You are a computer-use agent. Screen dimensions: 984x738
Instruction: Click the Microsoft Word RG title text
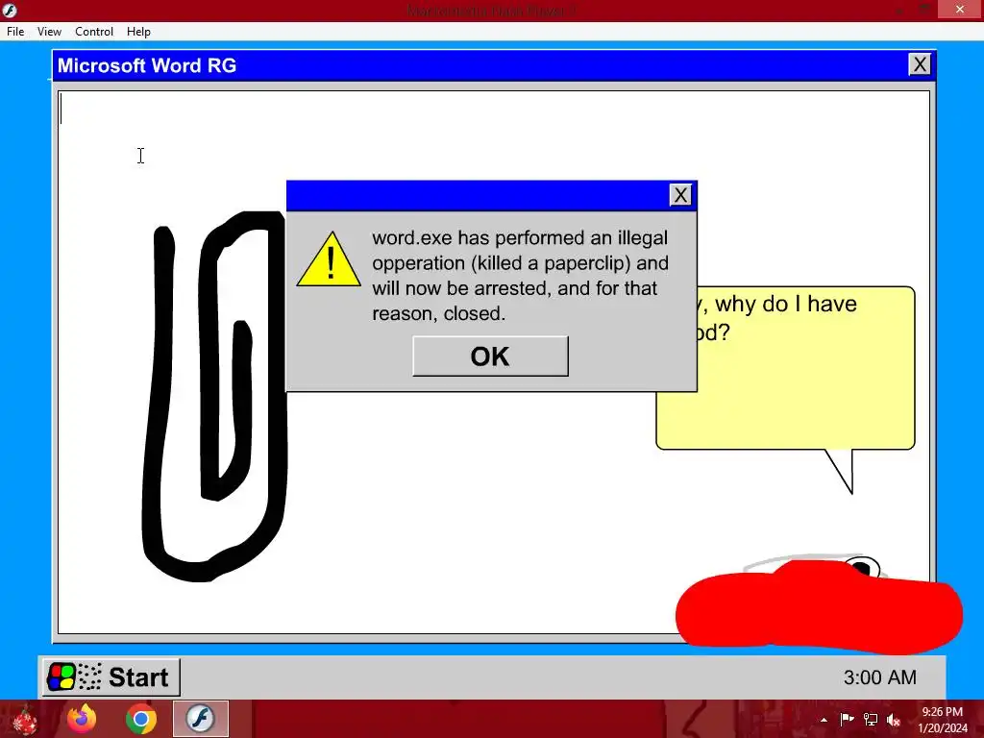point(147,65)
